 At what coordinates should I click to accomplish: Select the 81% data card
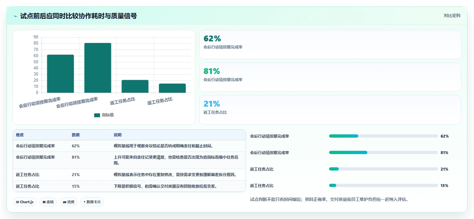click(x=330, y=77)
